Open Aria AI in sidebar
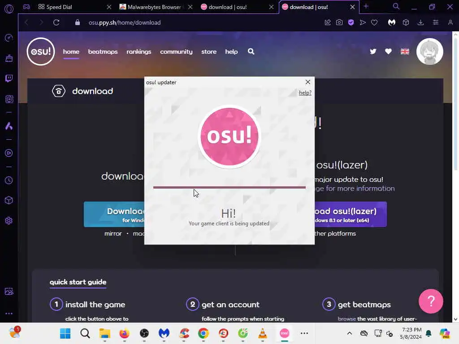Image resolution: width=459 pixels, height=344 pixels. pos(9,126)
